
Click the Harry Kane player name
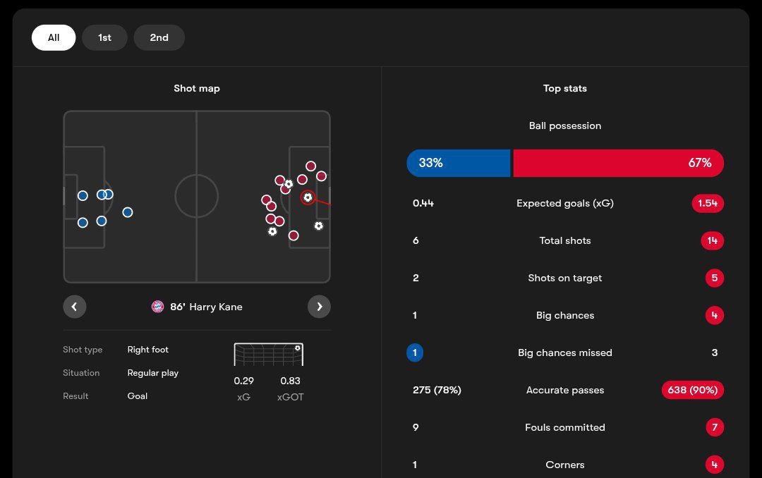215,307
